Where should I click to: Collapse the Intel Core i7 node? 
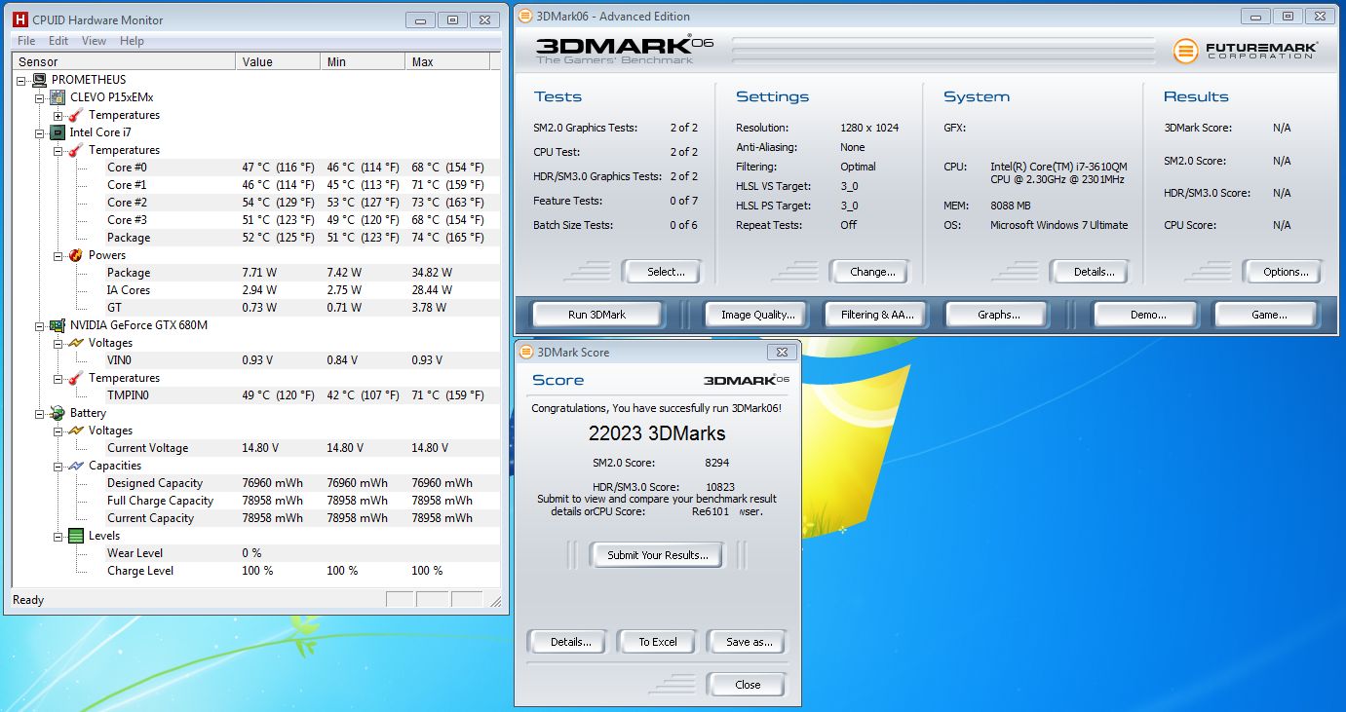tap(40, 132)
